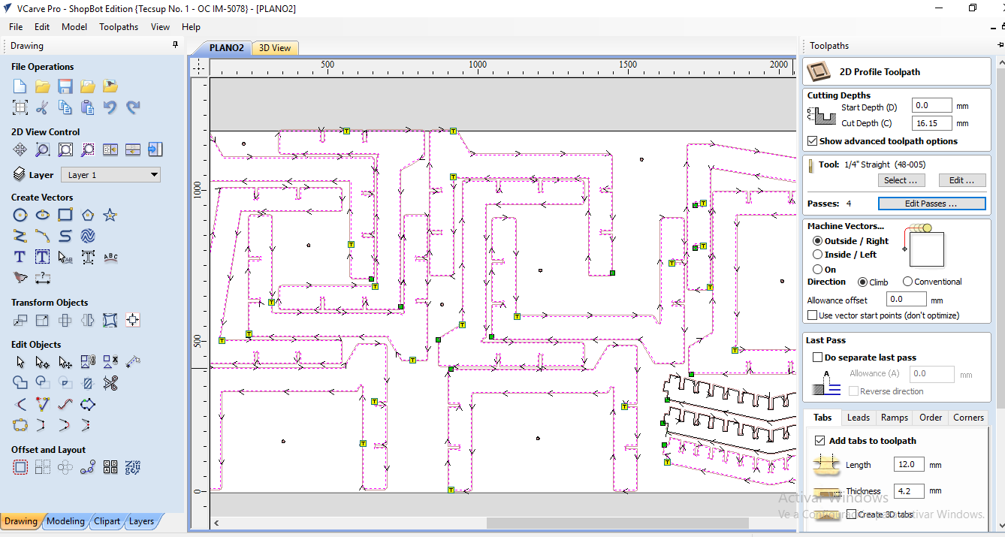1005x537 pixels.
Task: Choose Conventional cut direction
Action: (907, 282)
